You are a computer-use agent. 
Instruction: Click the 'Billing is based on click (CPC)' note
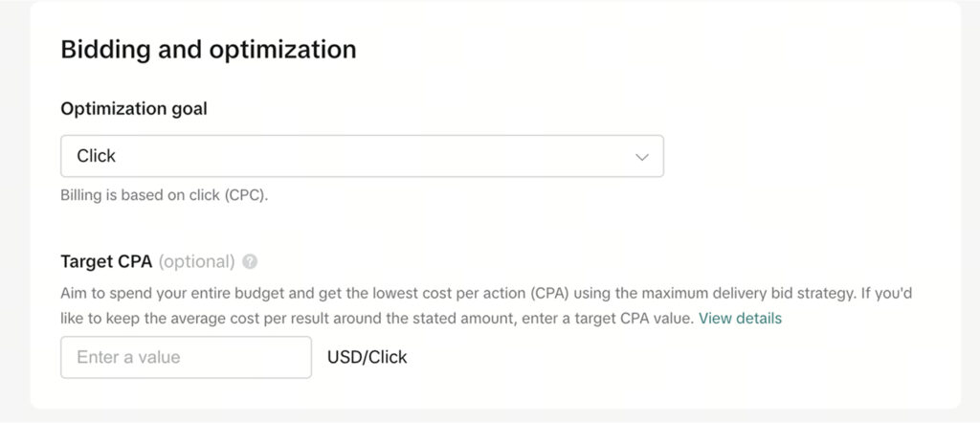(x=166, y=196)
